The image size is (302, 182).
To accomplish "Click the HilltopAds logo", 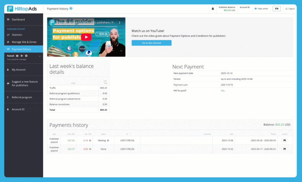I will click(x=22, y=9).
